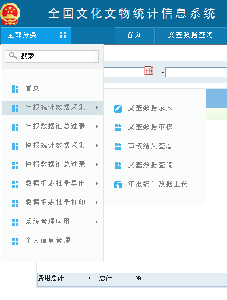227x300 pixels.
Task: Click the icon beside 数据报表批量打印
Action: pyautogui.click(x=15, y=203)
